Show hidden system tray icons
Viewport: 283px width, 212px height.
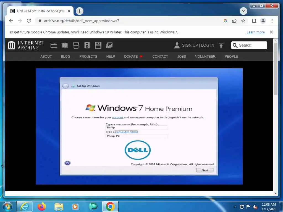pyautogui.click(x=235, y=207)
